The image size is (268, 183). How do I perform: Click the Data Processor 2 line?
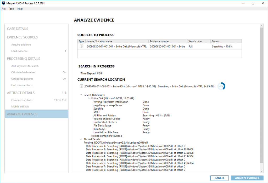pos(140,149)
